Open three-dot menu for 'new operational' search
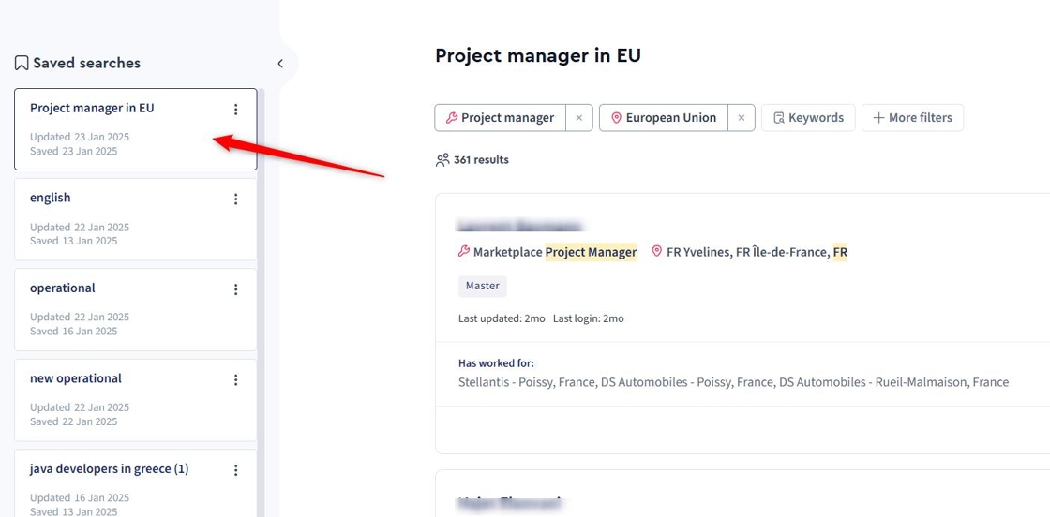Viewport: 1050px width, 517px height. point(235,379)
